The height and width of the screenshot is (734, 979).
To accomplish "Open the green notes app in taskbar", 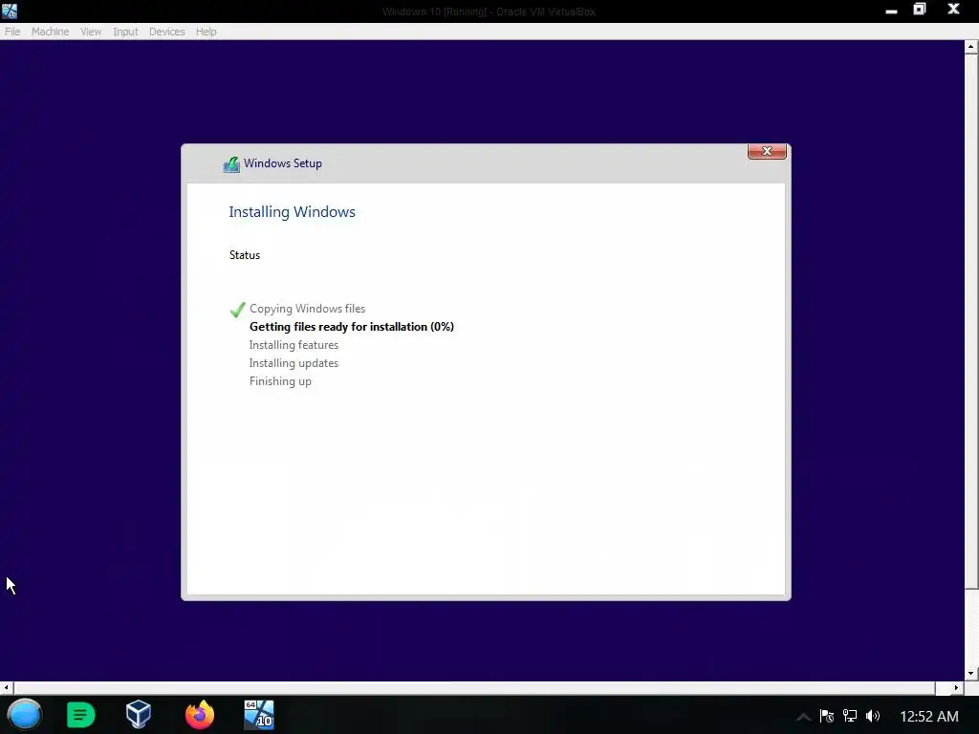I will (80, 715).
